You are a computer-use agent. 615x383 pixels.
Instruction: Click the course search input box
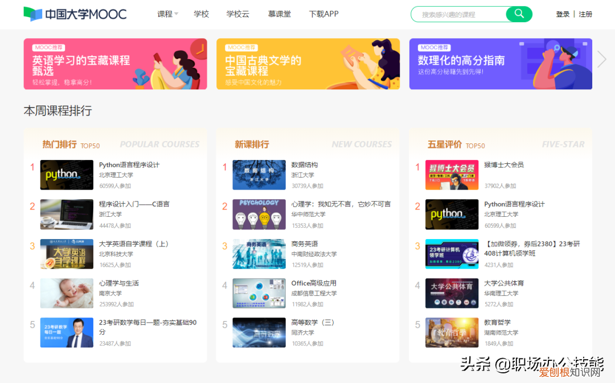(456, 14)
